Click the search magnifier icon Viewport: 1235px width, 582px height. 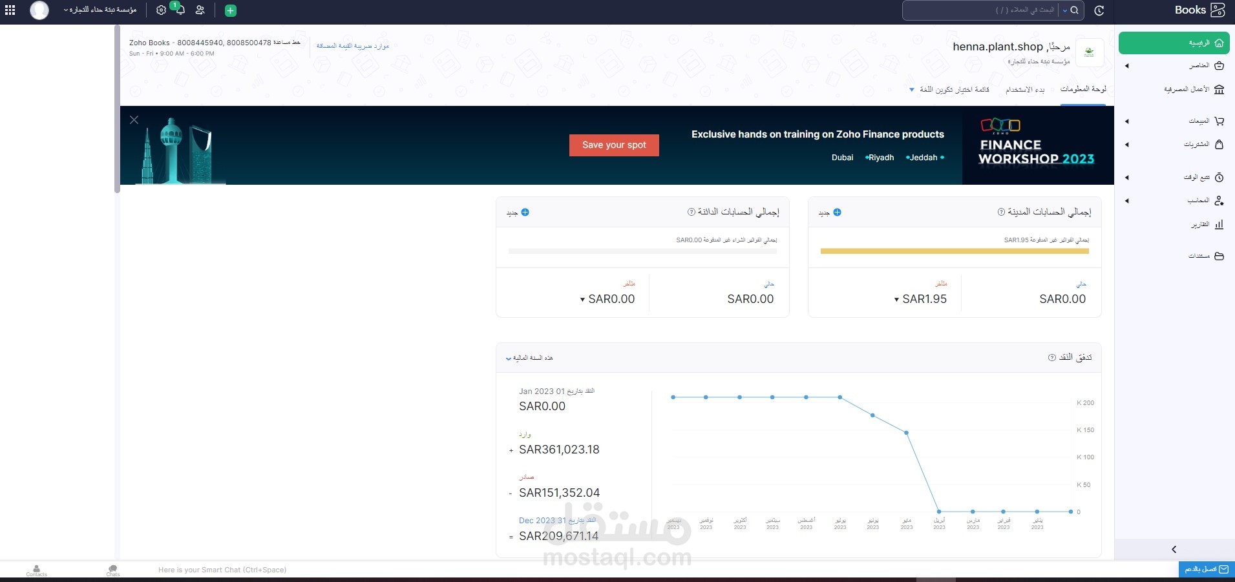coord(1074,10)
